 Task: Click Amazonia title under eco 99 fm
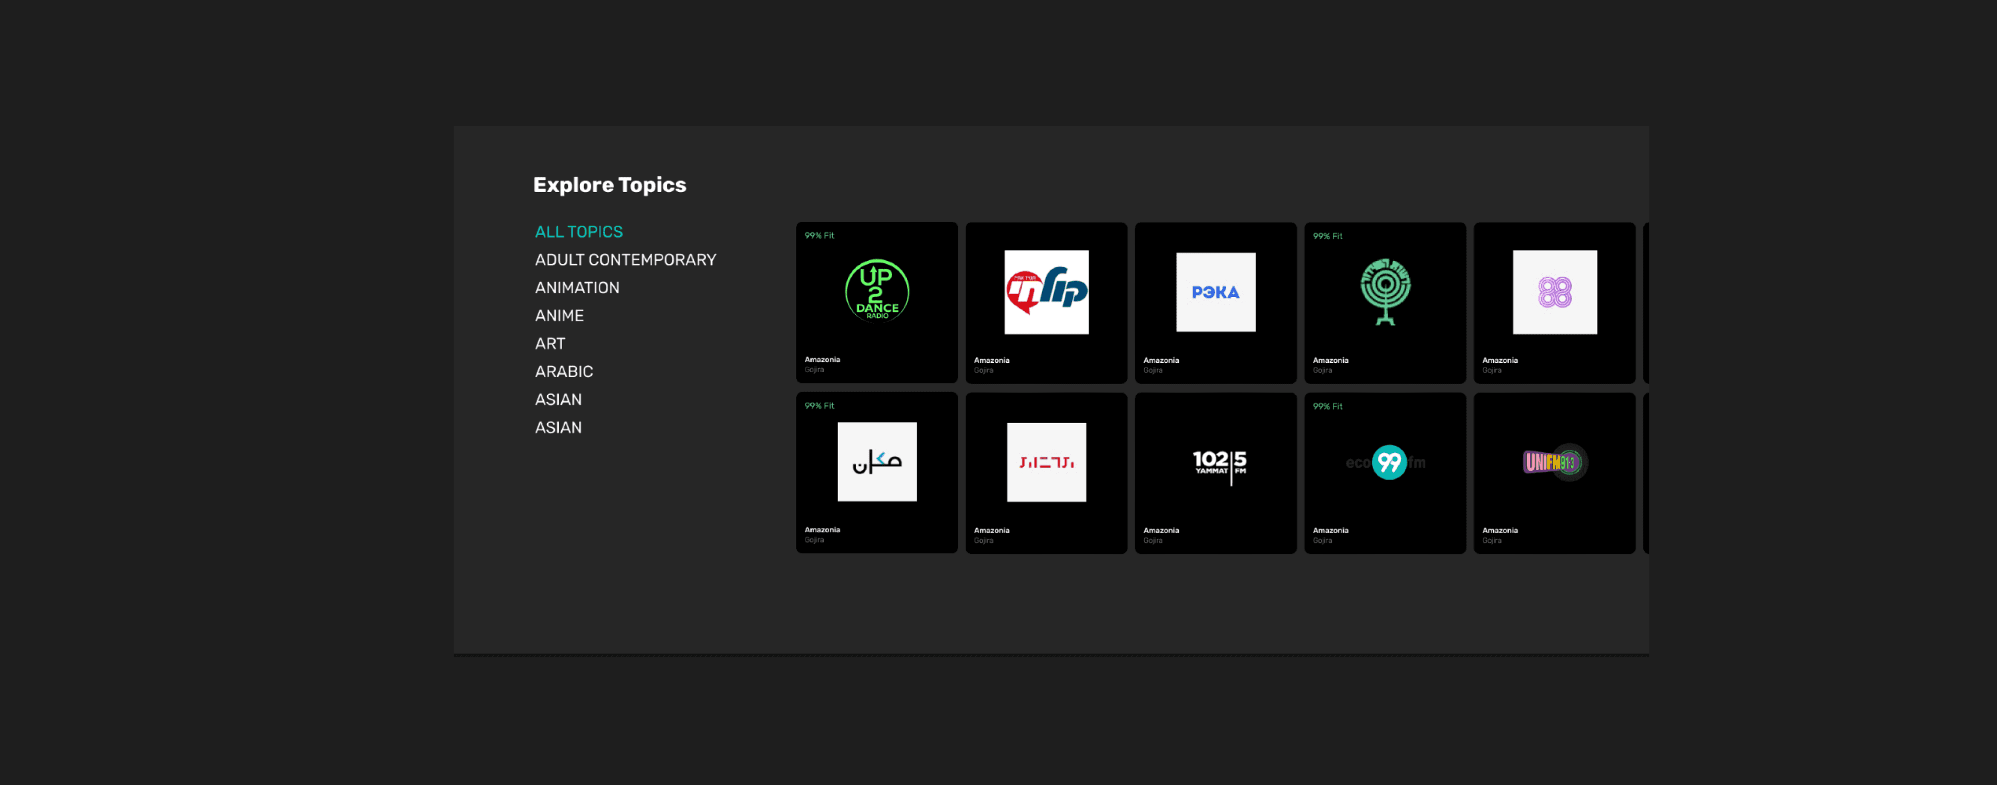point(1330,531)
